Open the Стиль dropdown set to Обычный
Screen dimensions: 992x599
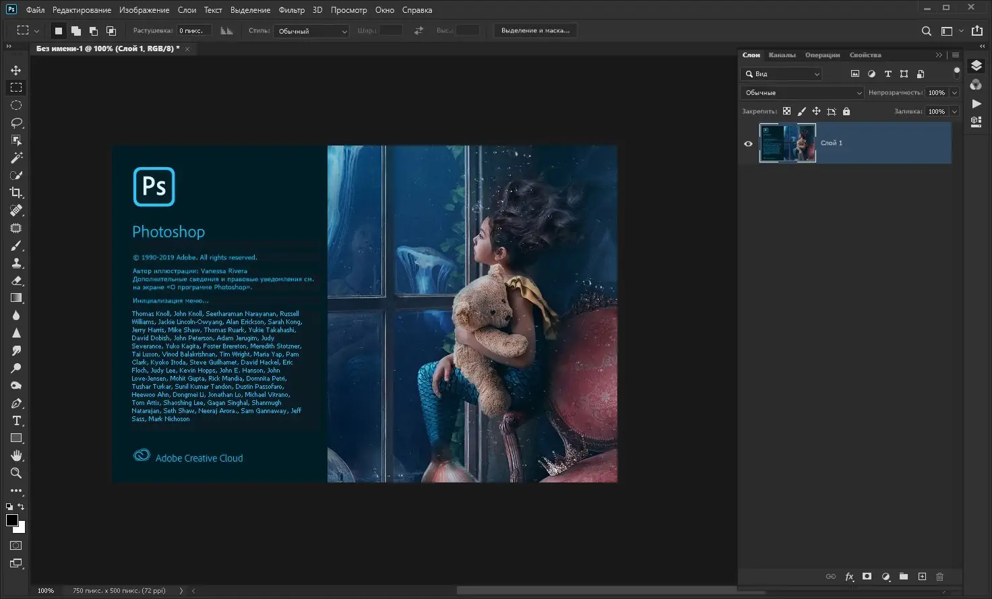[311, 31]
